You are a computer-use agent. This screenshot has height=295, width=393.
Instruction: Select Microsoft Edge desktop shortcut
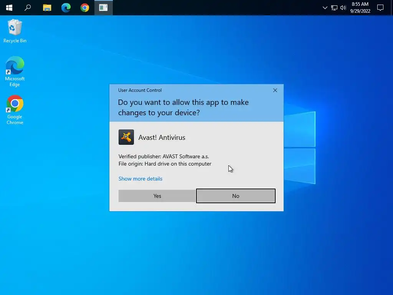15,71
